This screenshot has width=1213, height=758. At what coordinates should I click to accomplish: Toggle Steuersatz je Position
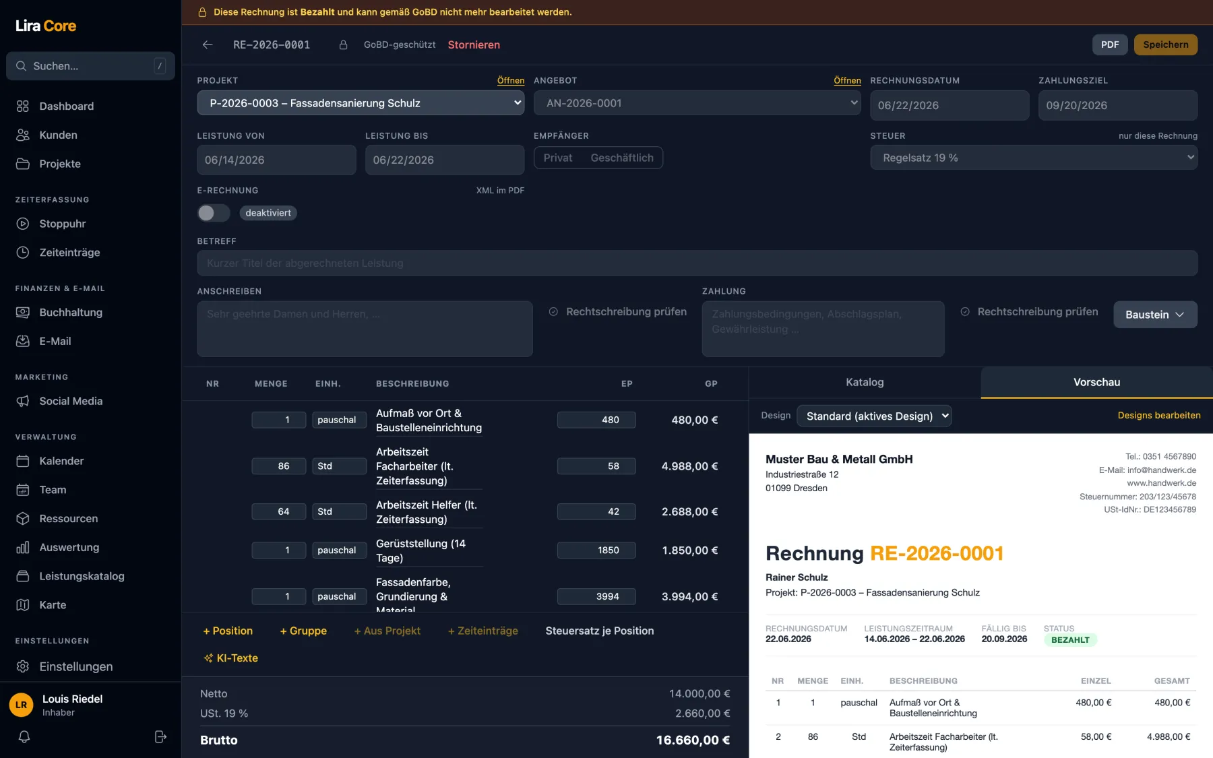[600, 631]
